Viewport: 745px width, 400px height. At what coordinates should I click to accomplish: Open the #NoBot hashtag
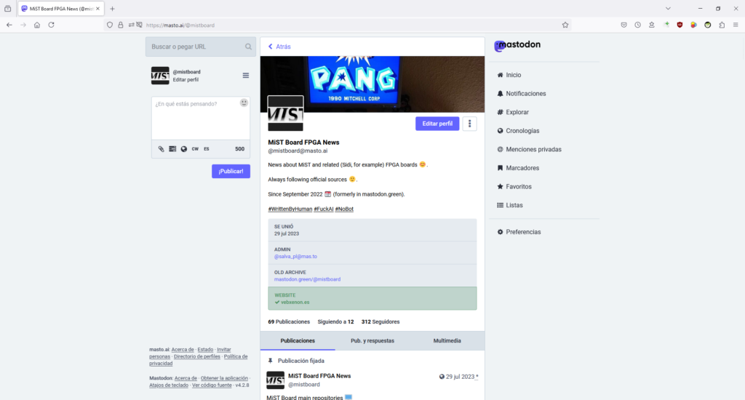pyautogui.click(x=344, y=209)
